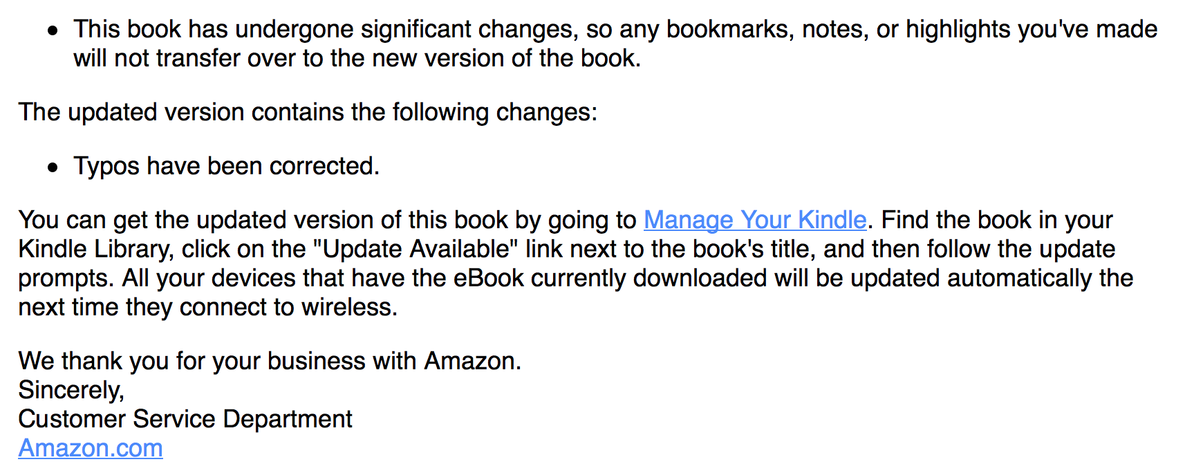Click the bullet before "Typos have been corrected"
This screenshot has width=1203, height=473.
point(53,167)
